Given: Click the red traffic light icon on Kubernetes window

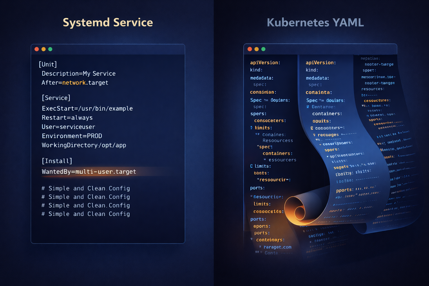Looking at the screenshot, I should coord(249,49).
